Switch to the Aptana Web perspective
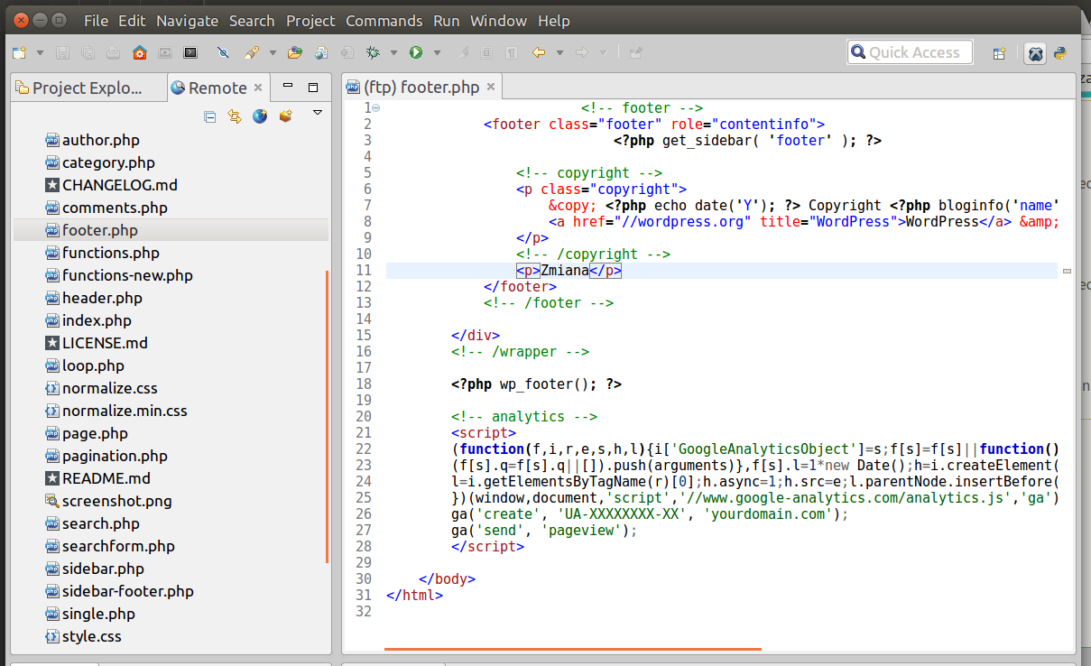The height and width of the screenshot is (666, 1091). pyautogui.click(x=1035, y=53)
